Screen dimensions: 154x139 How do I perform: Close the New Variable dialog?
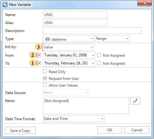(144, 3)
